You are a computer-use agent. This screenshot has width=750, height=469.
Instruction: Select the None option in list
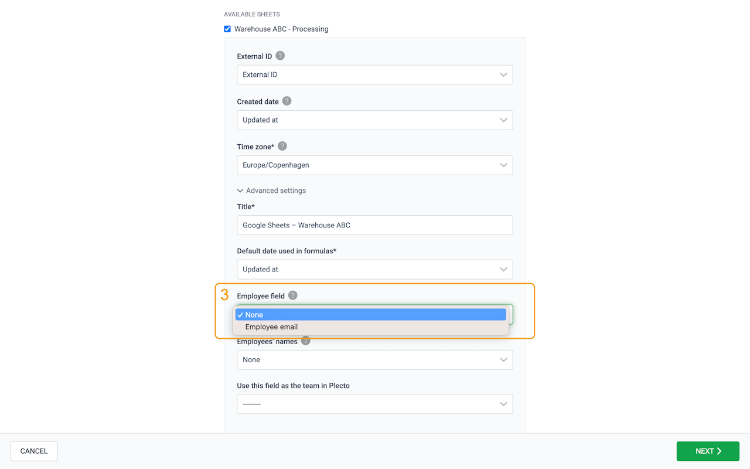tap(370, 315)
